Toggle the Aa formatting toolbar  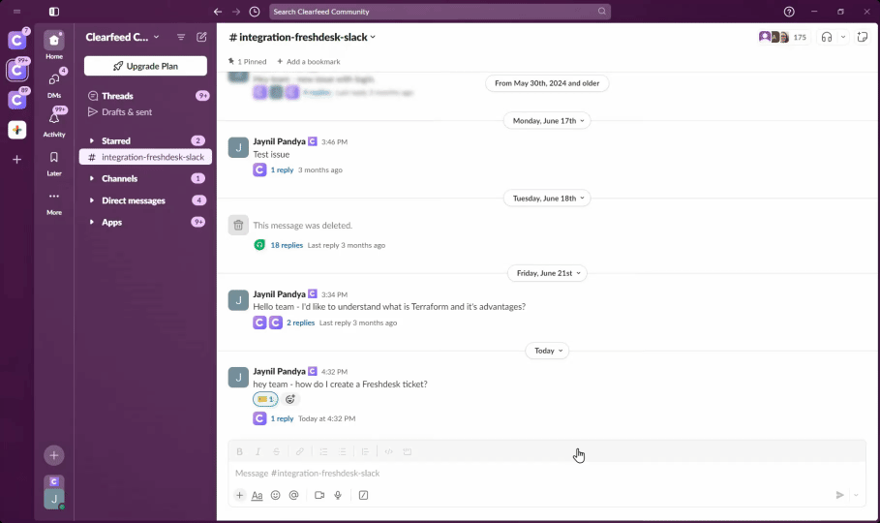click(x=257, y=495)
